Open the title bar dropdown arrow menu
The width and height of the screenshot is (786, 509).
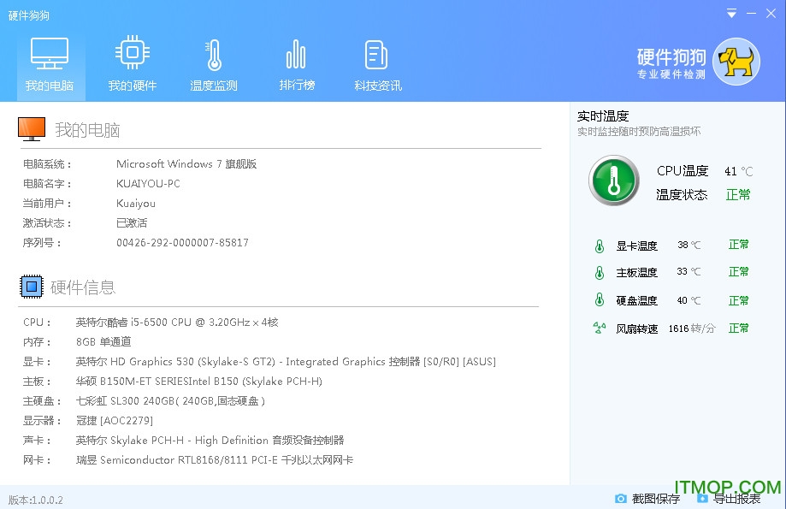(731, 13)
